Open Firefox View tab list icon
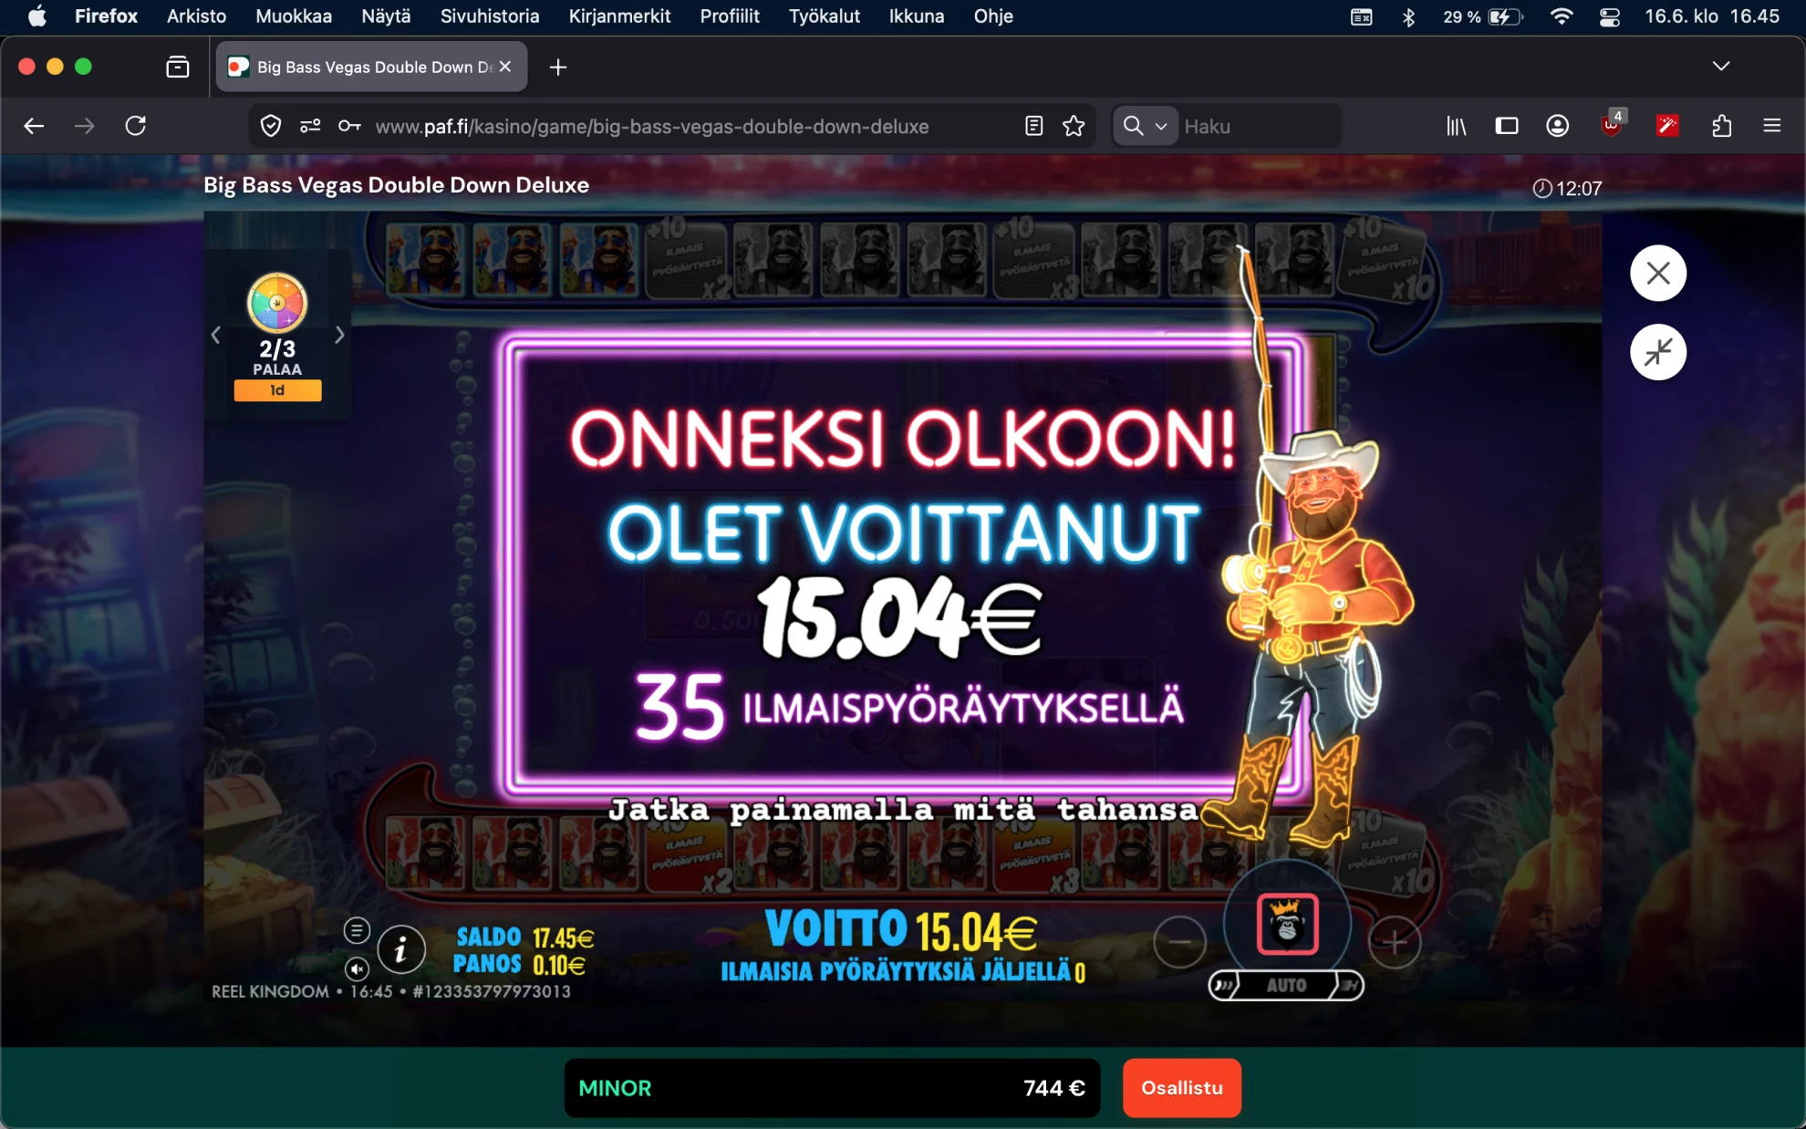The image size is (1806, 1129). 178,67
